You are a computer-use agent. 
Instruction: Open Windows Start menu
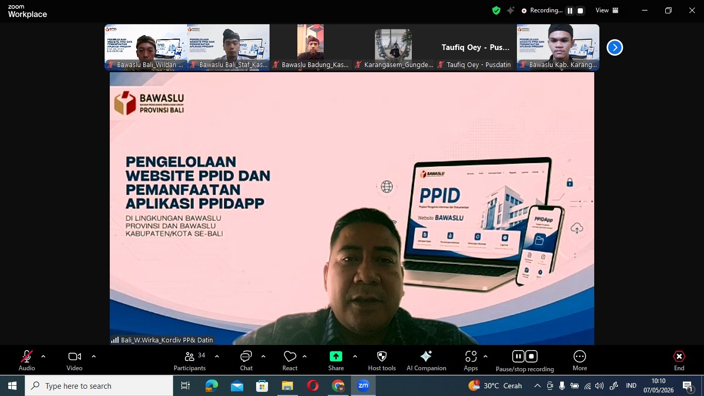click(x=12, y=386)
